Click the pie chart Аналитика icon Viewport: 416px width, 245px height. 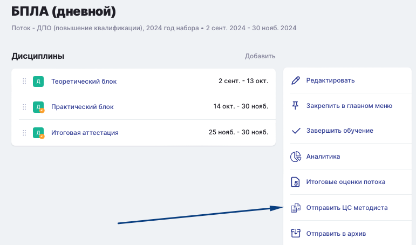tap(295, 156)
